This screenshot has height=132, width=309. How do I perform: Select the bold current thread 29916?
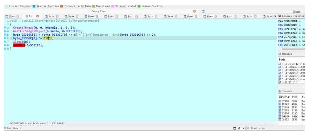(292, 117)
